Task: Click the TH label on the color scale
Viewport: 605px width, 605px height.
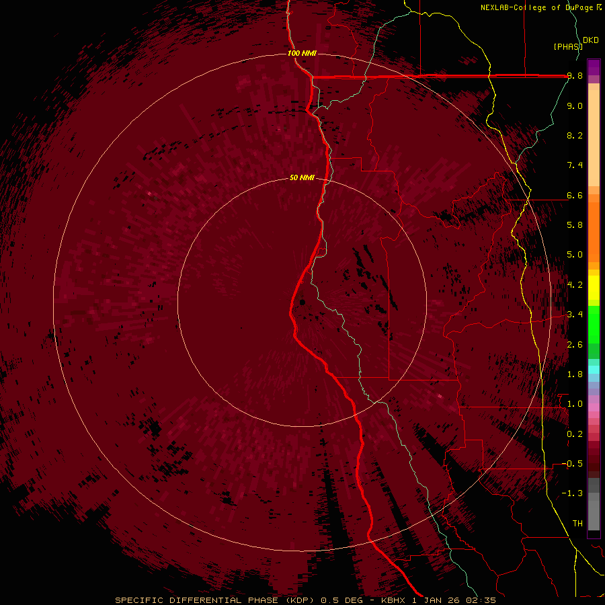Action: tap(577, 524)
